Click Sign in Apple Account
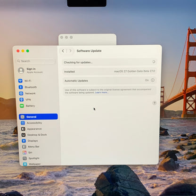Image resolution: width=196 pixels, height=196 pixels. pyautogui.click(x=30, y=70)
